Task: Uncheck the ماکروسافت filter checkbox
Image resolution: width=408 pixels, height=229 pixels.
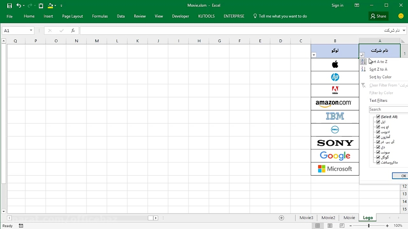Action: (x=378, y=162)
